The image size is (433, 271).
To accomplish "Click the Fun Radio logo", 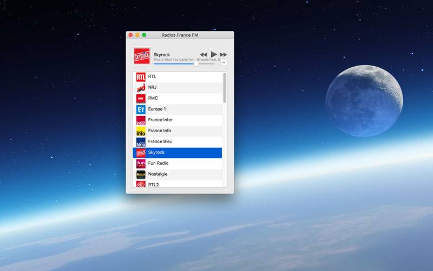I will tap(141, 164).
